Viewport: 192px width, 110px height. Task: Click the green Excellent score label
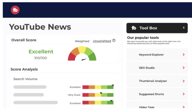[x=41, y=52]
